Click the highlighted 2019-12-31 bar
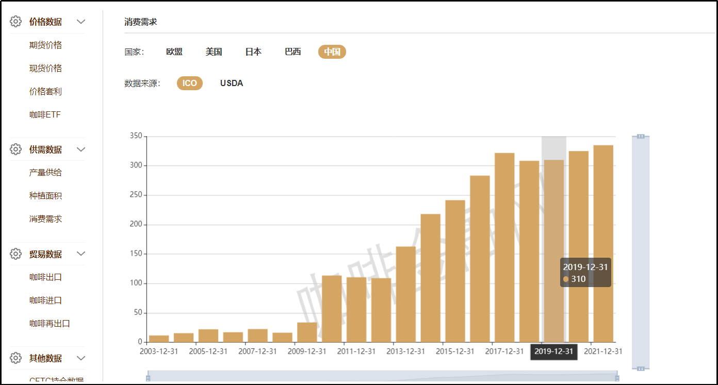This screenshot has height=385, width=718. pos(554,251)
